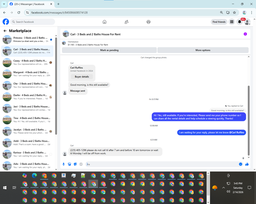Open Copilot from the taskbar
Image resolution: width=256 pixels, height=204 pixels.
pyautogui.click(x=25, y=175)
